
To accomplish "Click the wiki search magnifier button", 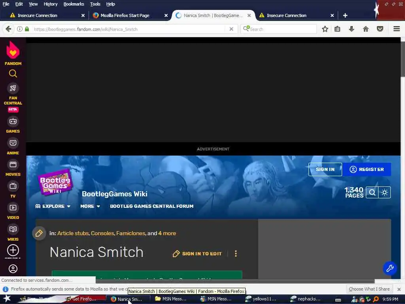I will tap(372, 192).
